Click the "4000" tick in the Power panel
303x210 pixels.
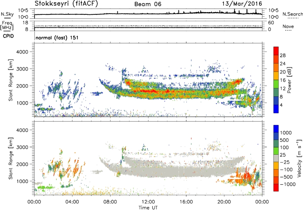[22, 52]
